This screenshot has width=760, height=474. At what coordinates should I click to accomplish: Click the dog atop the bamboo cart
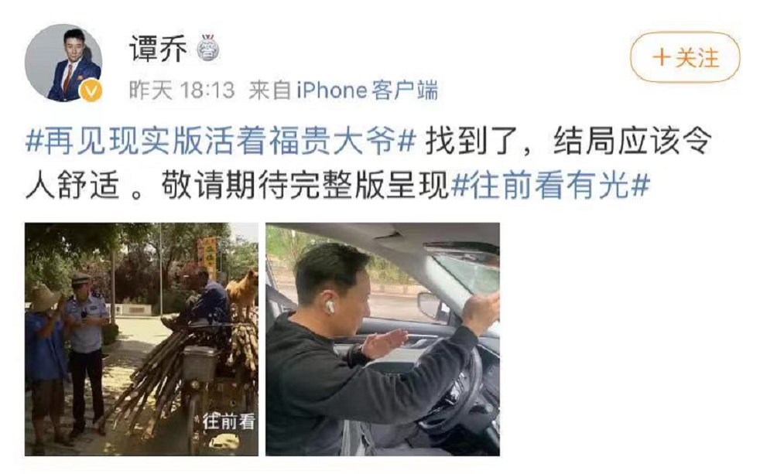pyautogui.click(x=242, y=291)
